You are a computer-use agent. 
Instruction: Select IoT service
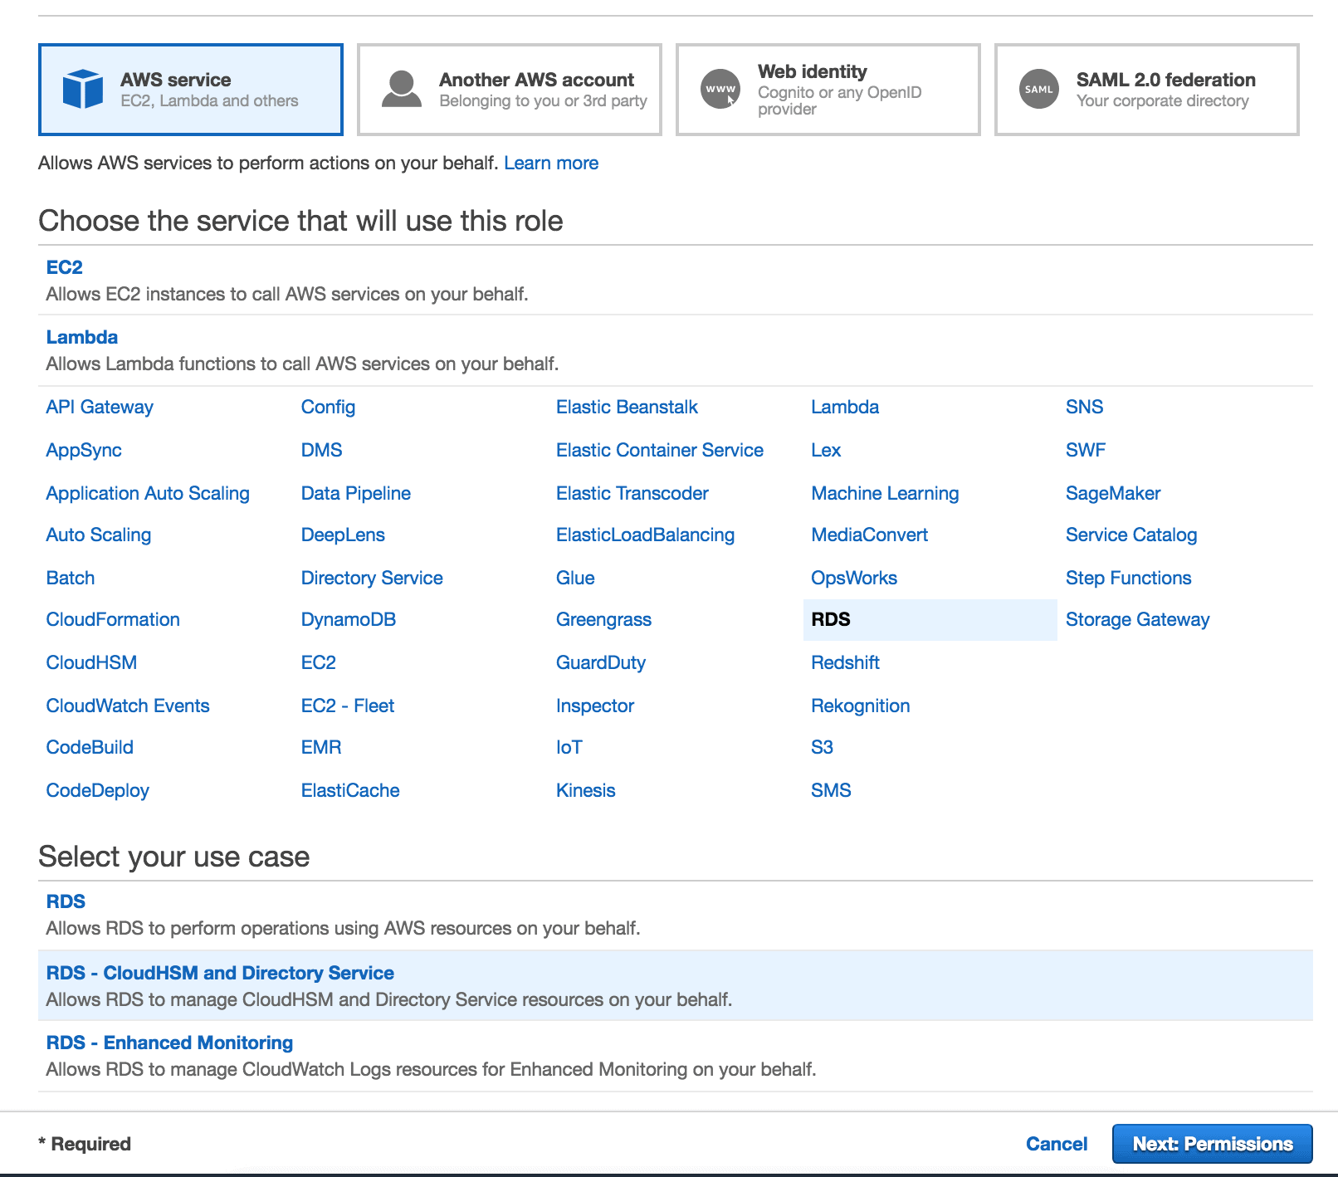pyautogui.click(x=569, y=747)
